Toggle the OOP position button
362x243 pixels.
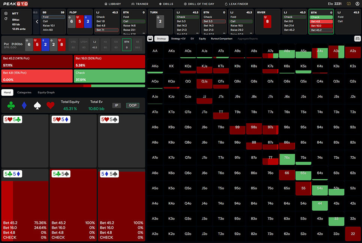tap(133, 105)
